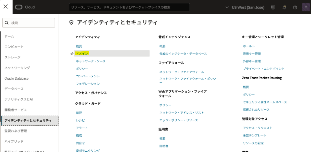Close the navigation menu with the X icon

click(6, 7)
